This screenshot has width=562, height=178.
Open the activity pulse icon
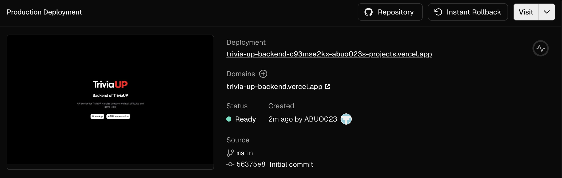tap(540, 48)
